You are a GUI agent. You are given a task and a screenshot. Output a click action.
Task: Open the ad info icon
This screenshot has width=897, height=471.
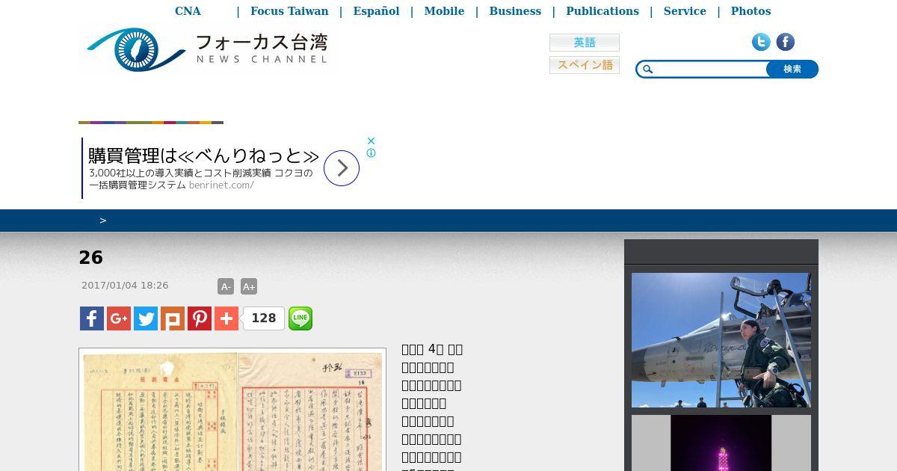[x=371, y=153]
